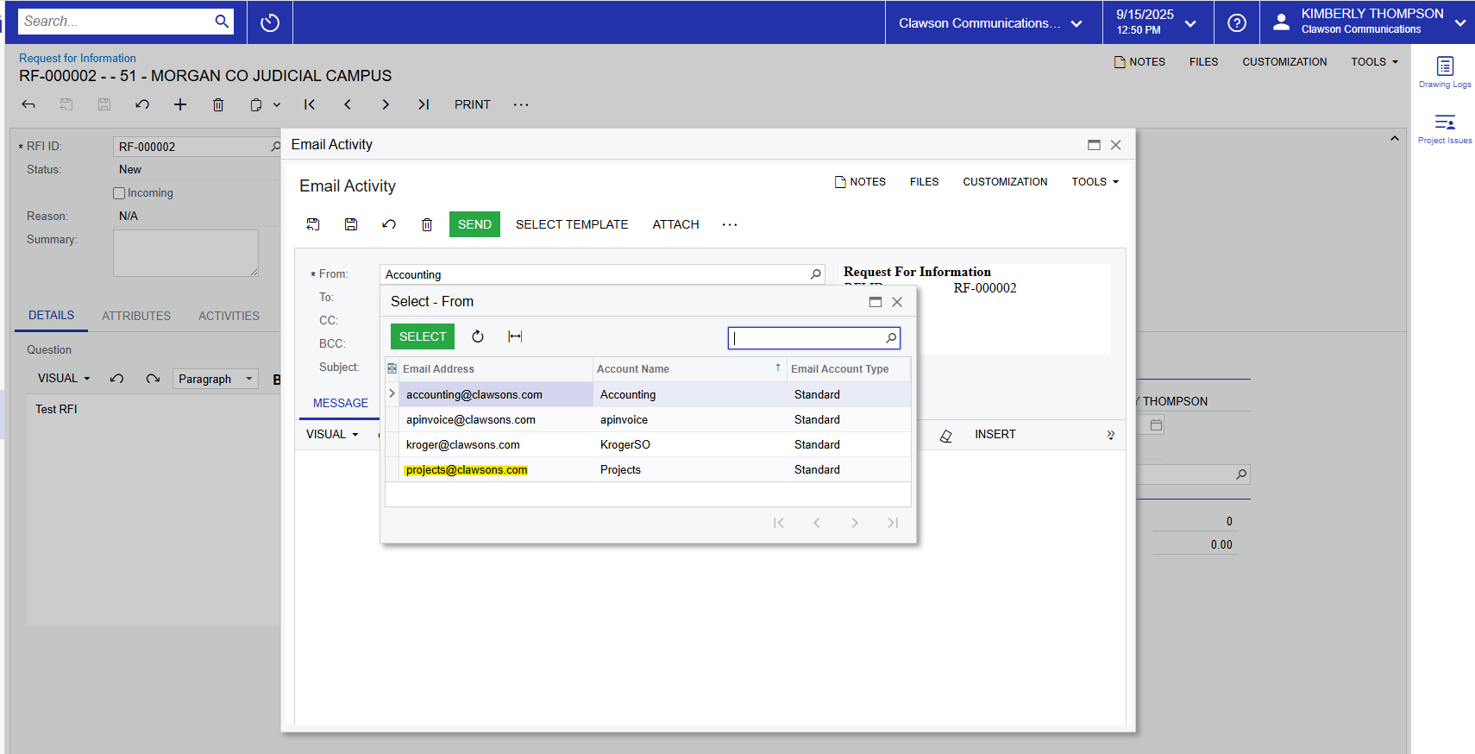Click the eraser clear formatting icon
Image resolution: width=1475 pixels, height=754 pixels.
946,435
